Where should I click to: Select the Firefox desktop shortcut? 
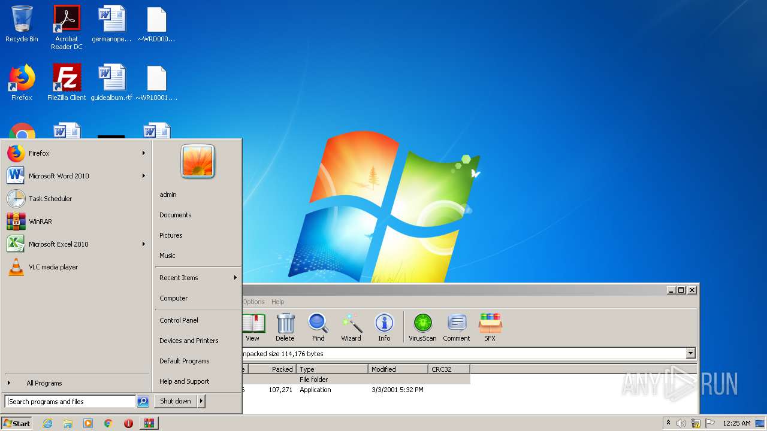coord(22,82)
